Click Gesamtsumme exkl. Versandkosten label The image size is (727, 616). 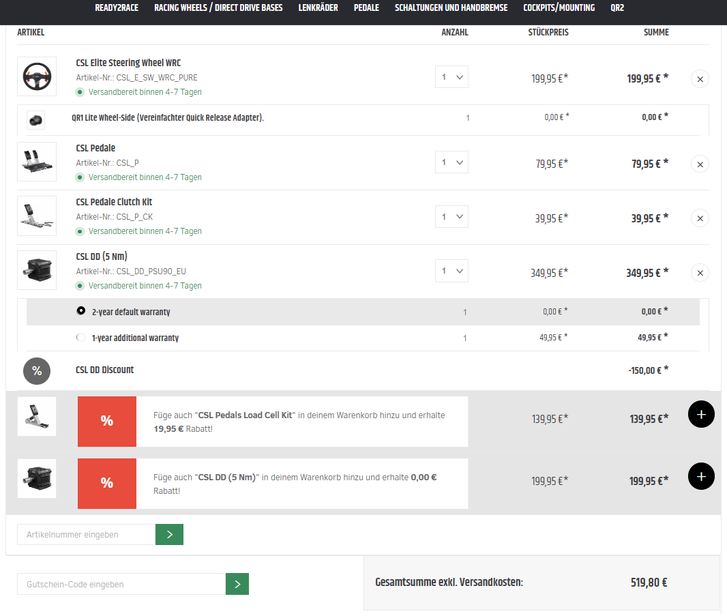[x=449, y=582]
